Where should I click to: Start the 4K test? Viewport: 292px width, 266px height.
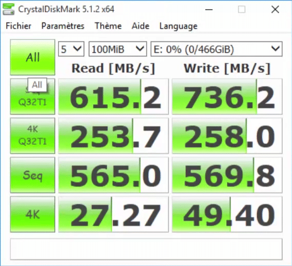(33, 214)
